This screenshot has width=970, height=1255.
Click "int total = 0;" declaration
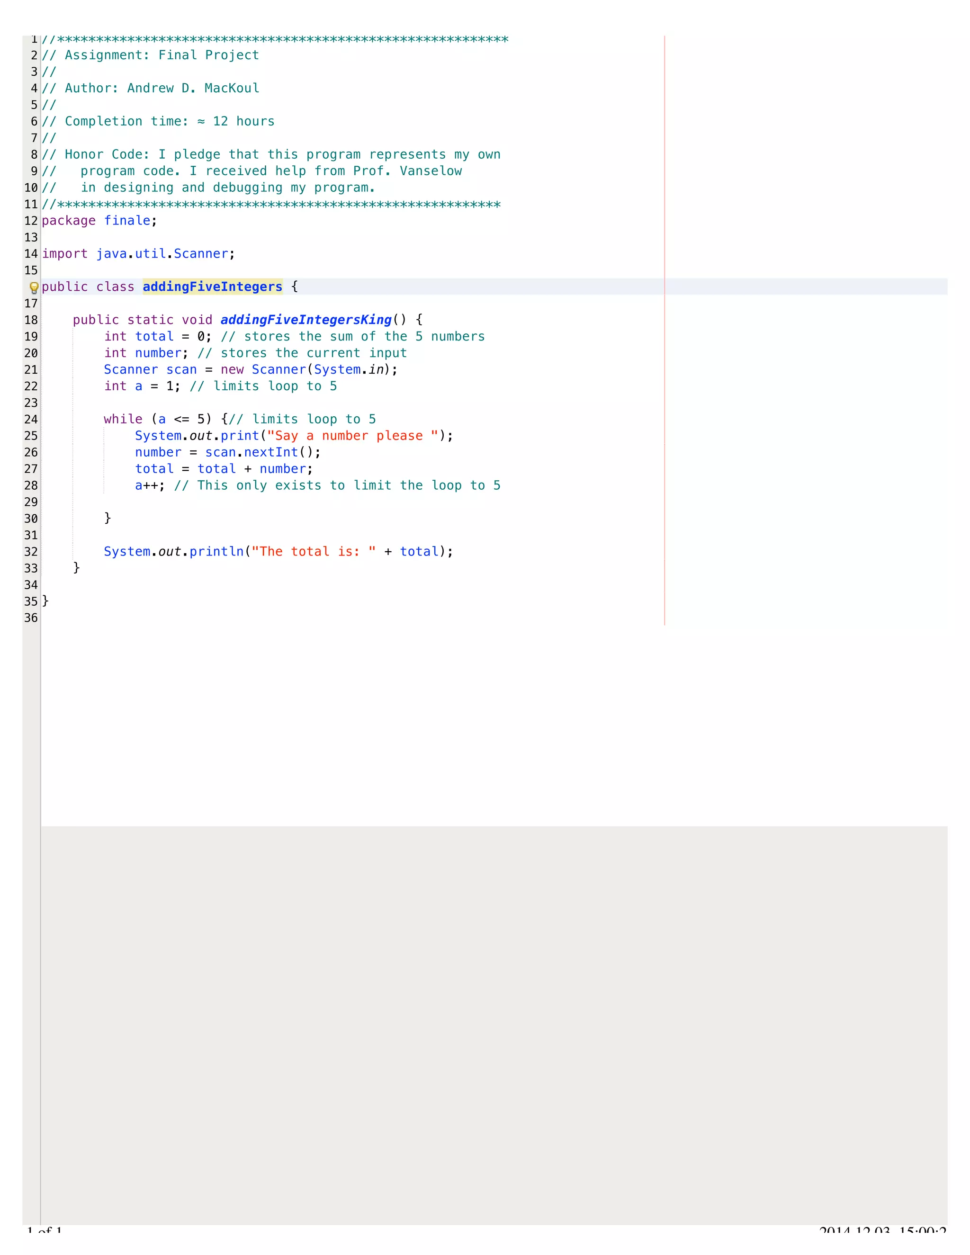(x=158, y=337)
